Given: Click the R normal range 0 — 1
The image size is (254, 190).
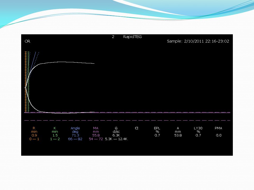Looking at the screenshot, I should point(34,139).
